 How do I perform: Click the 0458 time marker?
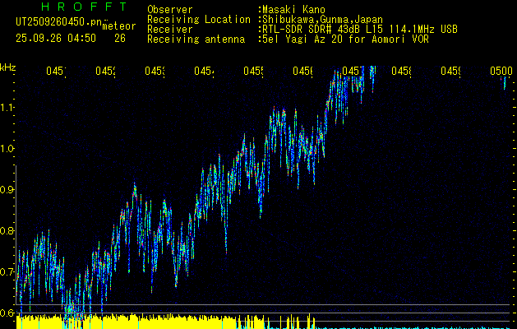(x=401, y=71)
